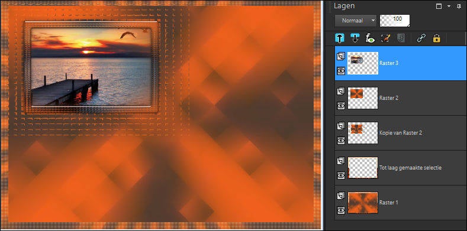This screenshot has height=231, width=467.
Task: Click the greyed-out mask icon in layer toolbar
Action: click(x=401, y=38)
